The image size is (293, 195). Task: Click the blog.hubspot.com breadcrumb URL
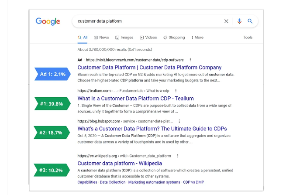(x=125, y=121)
